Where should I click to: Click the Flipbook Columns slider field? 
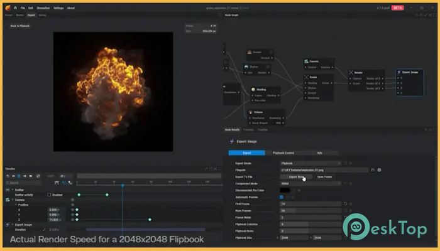(311, 224)
